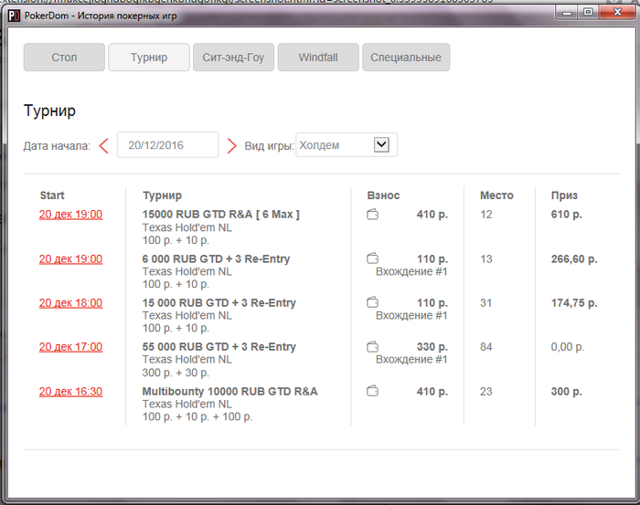Click wallet icon in 55 000 RUB GTD row
This screenshot has width=640, height=505.
(372, 347)
